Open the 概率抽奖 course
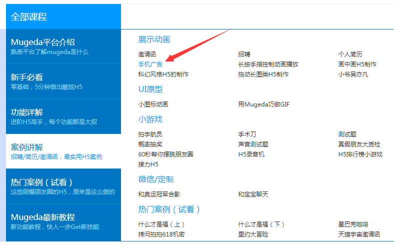394x247 pixels. pyautogui.click(x=150, y=144)
